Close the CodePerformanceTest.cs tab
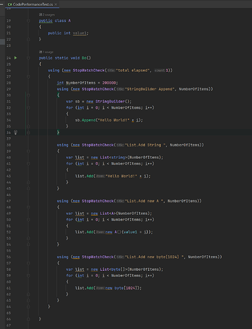252x329 pixels. click(x=56, y=4)
